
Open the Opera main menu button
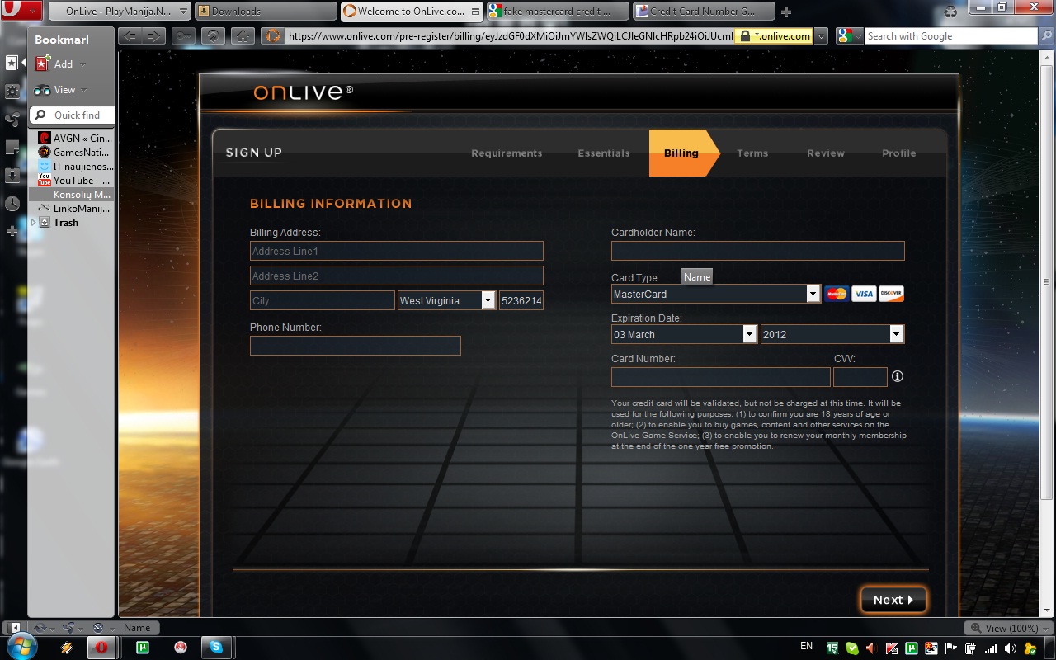[21, 11]
